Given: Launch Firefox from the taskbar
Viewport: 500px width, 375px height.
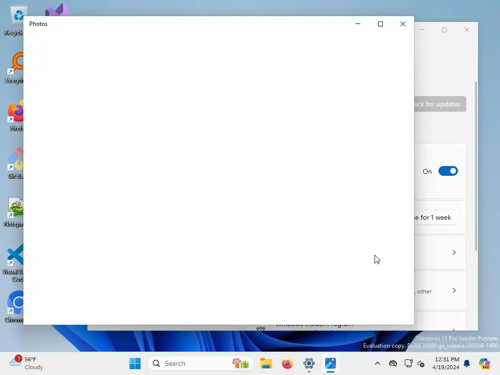Looking at the screenshot, I should tap(287, 363).
